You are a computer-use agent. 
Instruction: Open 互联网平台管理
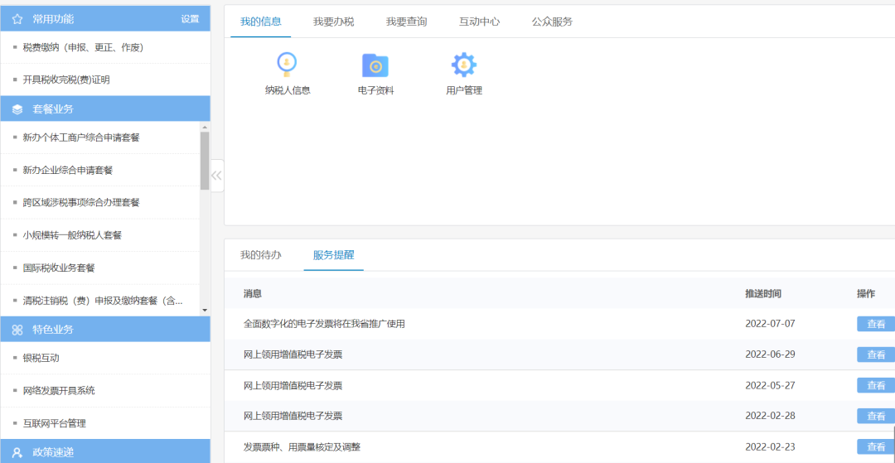click(54, 423)
